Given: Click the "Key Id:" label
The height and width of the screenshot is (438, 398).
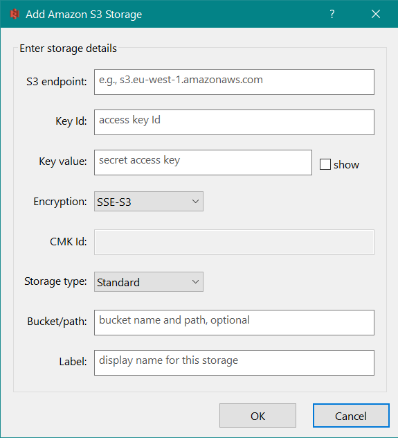Looking at the screenshot, I should pyautogui.click(x=71, y=122).
